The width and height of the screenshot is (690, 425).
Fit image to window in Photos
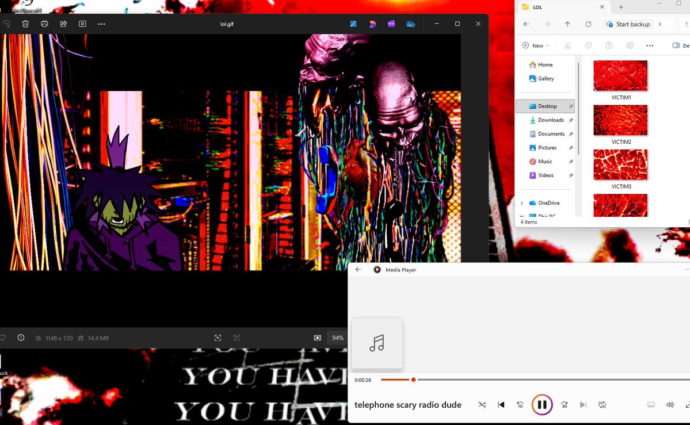click(x=218, y=338)
